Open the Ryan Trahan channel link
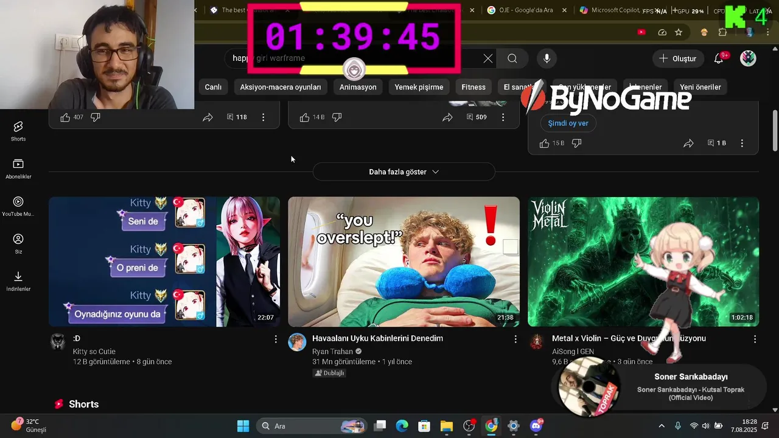This screenshot has height=438, width=779. [x=332, y=352]
